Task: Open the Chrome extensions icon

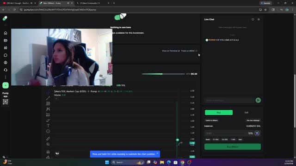Action: click(x=273, y=10)
